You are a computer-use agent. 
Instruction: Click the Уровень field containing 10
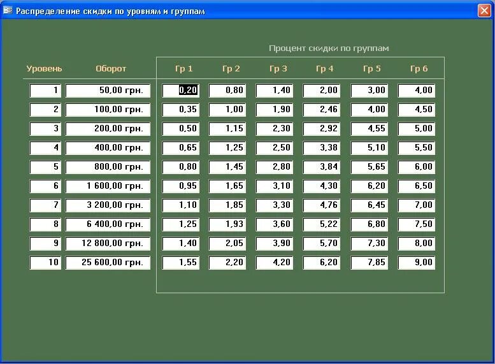45,263
